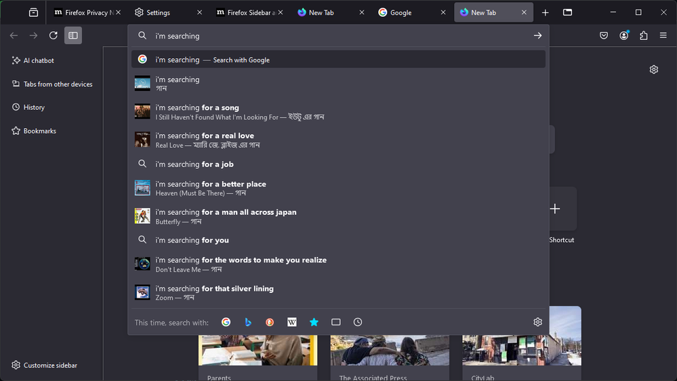Choose 'for that silver lining' suggestion
677x381 pixels.
point(338,293)
